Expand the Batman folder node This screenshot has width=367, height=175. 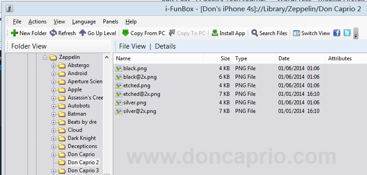click(54, 114)
